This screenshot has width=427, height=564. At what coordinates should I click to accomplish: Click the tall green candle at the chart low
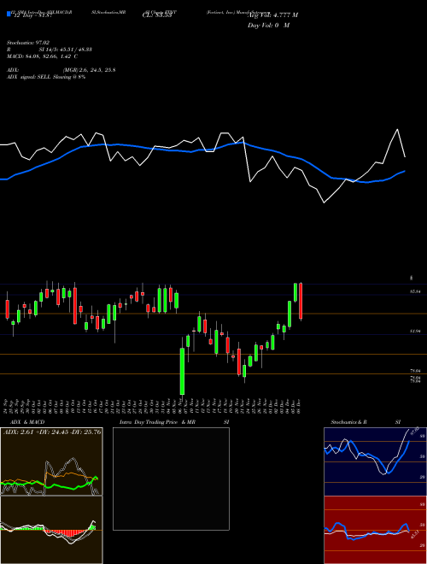(182, 371)
